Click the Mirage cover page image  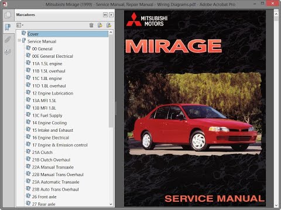point(195,108)
